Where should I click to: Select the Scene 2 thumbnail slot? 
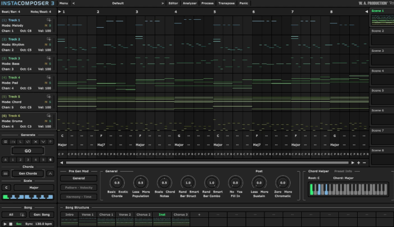[381, 40]
